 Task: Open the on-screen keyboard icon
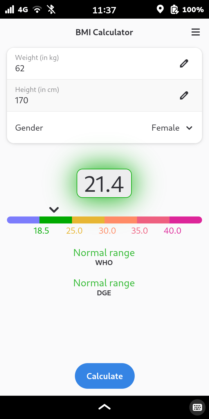pos(197,407)
